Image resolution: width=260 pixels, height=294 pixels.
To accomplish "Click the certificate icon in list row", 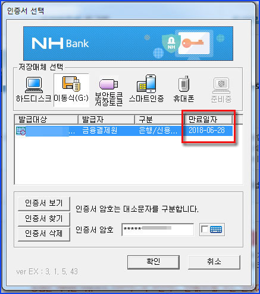I will pos(21,131).
